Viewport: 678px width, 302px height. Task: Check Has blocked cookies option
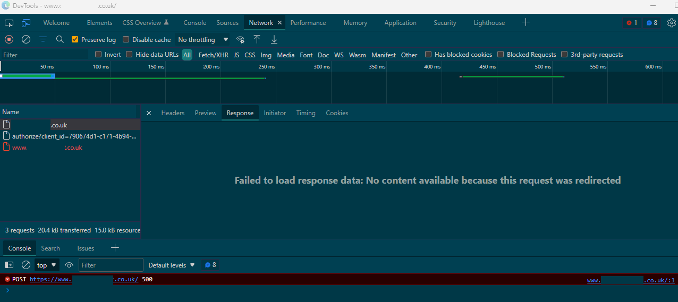(x=428, y=54)
